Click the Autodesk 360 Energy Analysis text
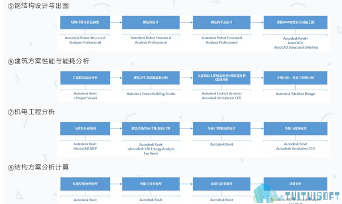Viewport: 342px width, 204px height. 151,149
